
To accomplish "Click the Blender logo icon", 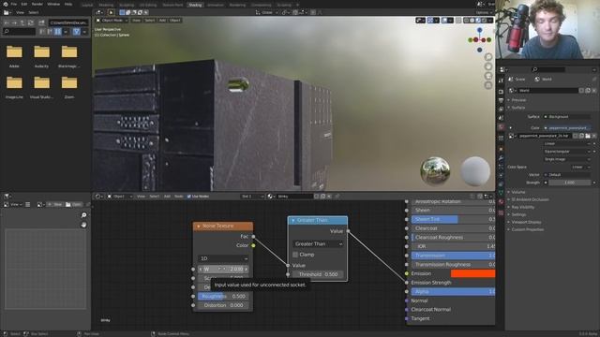I will [6, 4].
